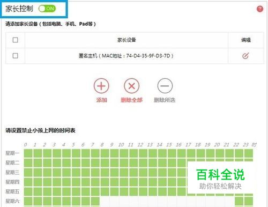Toggle 星期四 hour 5 schedule cell
Screen dimensions: 268x207
(x=76, y=182)
